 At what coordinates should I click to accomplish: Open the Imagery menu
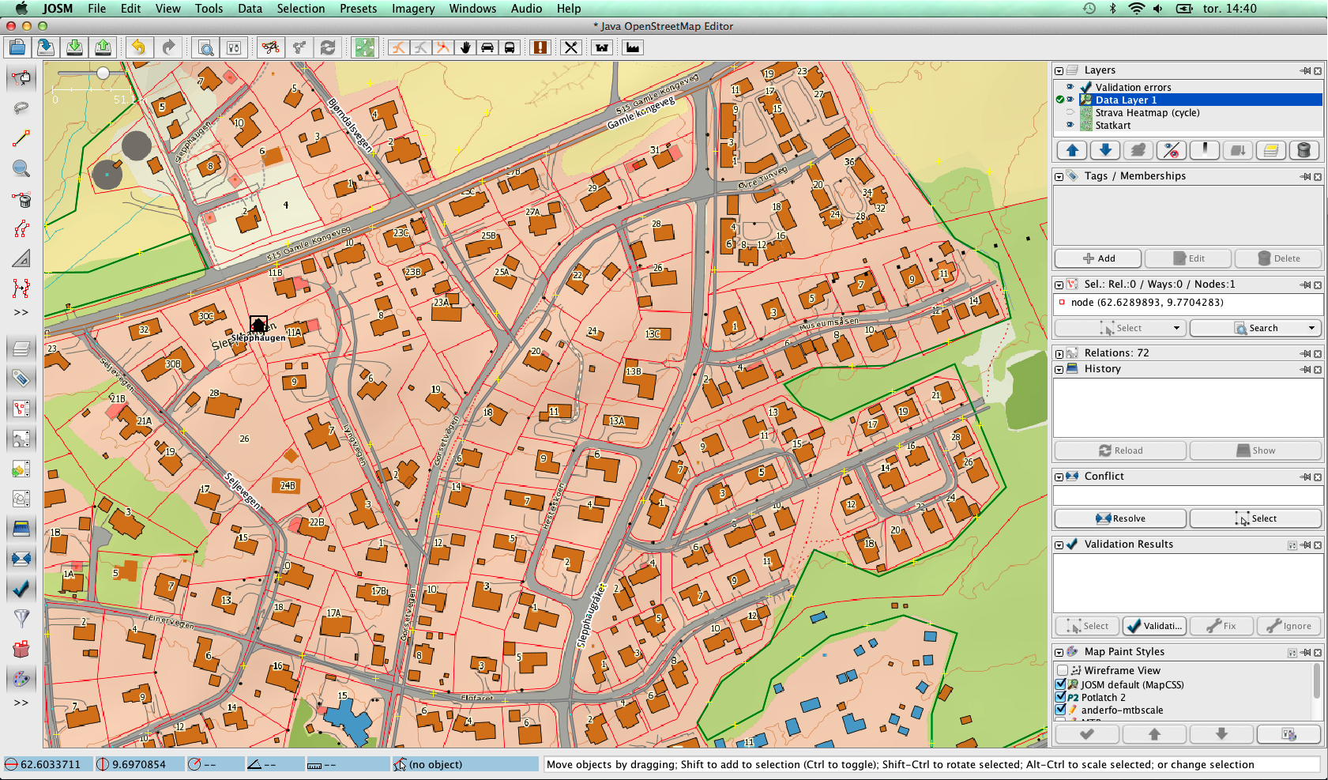(413, 9)
